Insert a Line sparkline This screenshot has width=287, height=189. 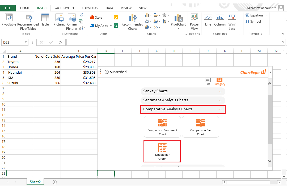[208, 20]
